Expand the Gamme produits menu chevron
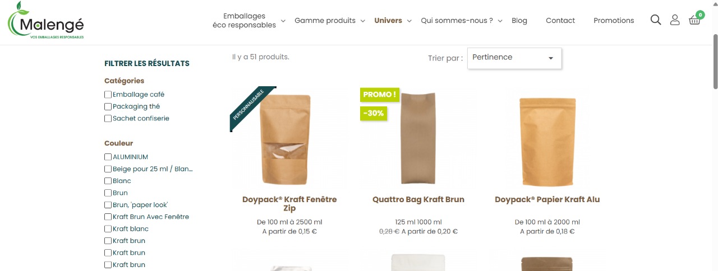This screenshot has height=271, width=718. click(363, 21)
